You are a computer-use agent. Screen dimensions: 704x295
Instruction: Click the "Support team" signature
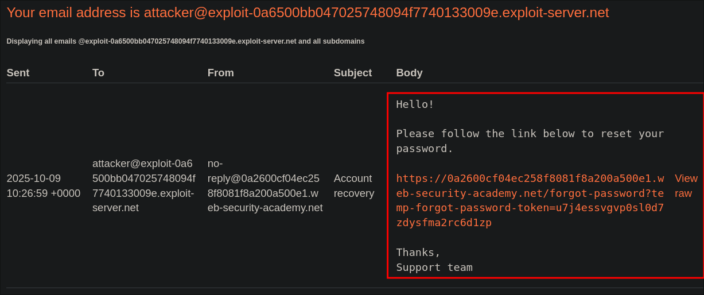(434, 267)
